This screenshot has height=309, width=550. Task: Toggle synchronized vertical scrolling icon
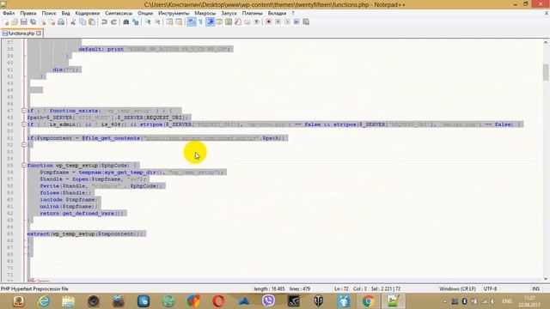tap(170, 22)
